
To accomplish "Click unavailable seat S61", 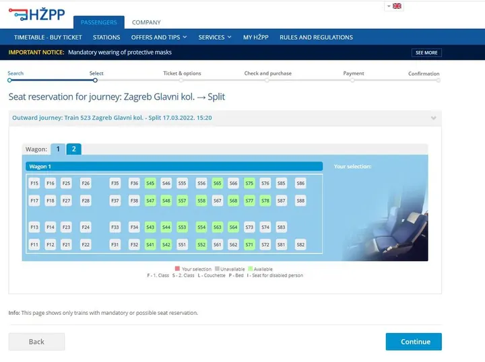I will (x=218, y=244).
